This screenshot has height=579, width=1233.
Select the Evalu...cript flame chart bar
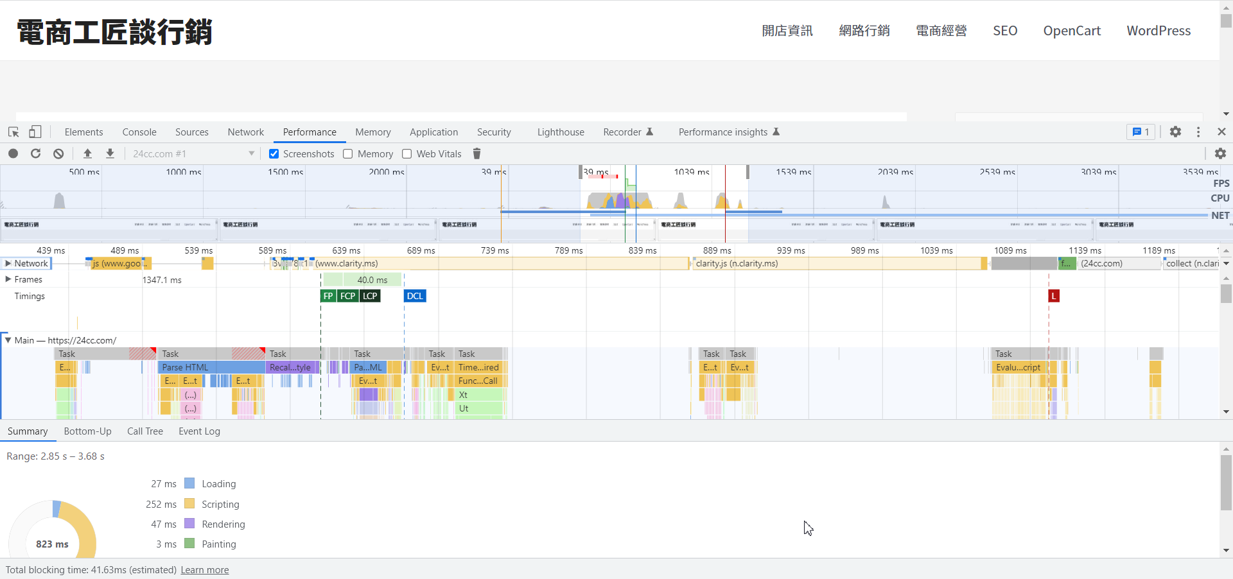1019,367
